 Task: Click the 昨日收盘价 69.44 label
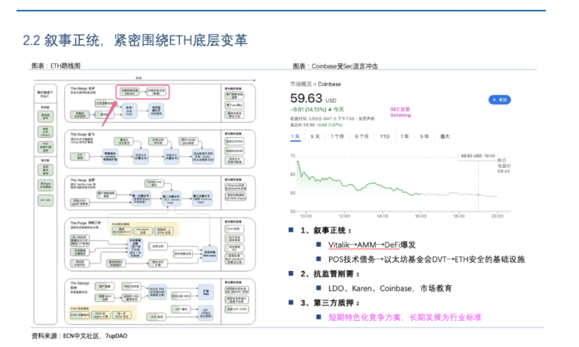[504, 166]
